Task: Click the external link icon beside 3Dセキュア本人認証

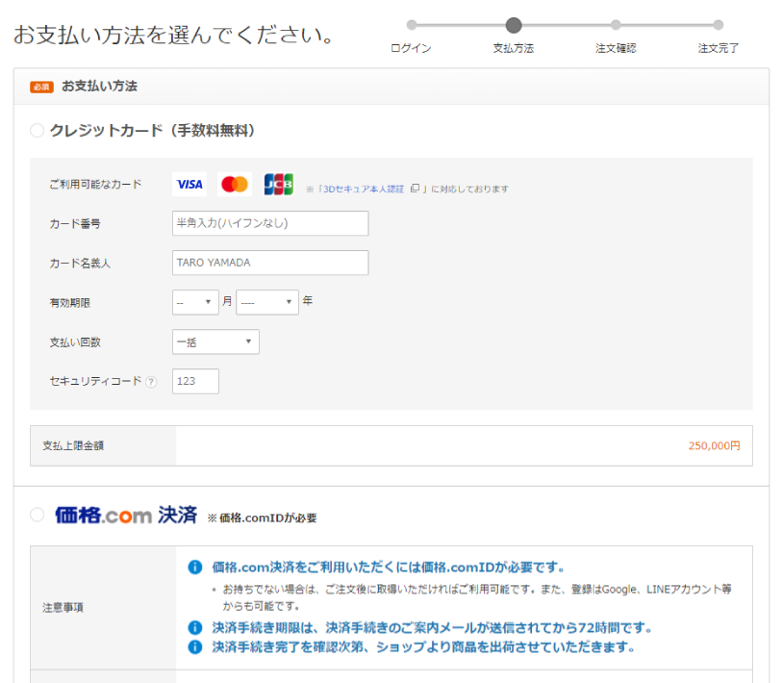Action: [415, 189]
